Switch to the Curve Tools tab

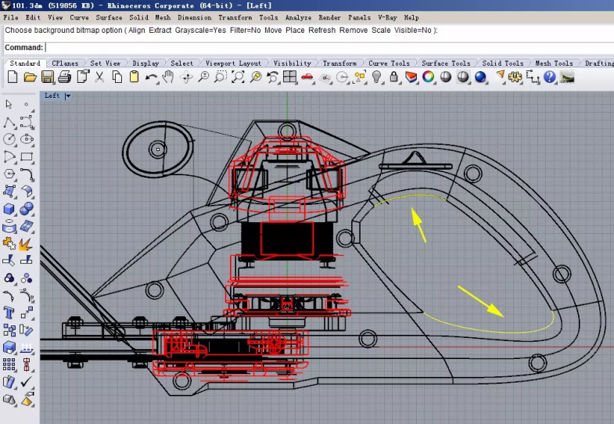coord(389,63)
